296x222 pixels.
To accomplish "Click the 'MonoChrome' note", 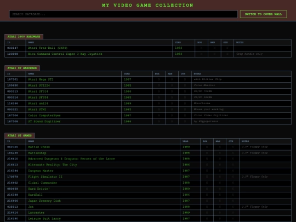I will pos(202,104).
